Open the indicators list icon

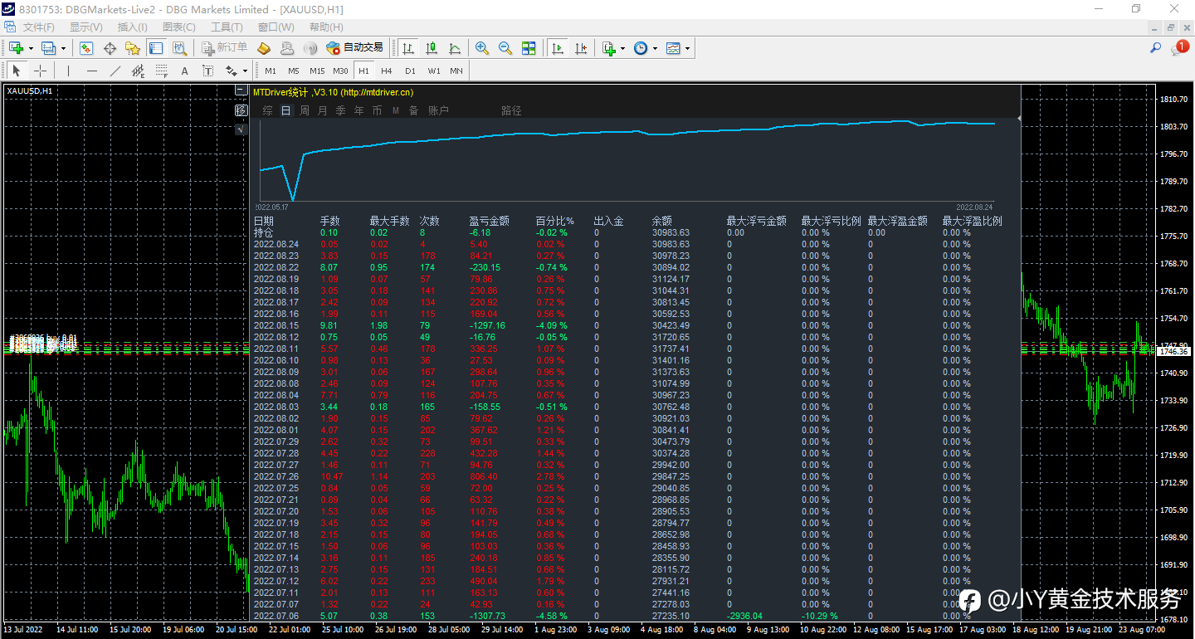(x=609, y=48)
